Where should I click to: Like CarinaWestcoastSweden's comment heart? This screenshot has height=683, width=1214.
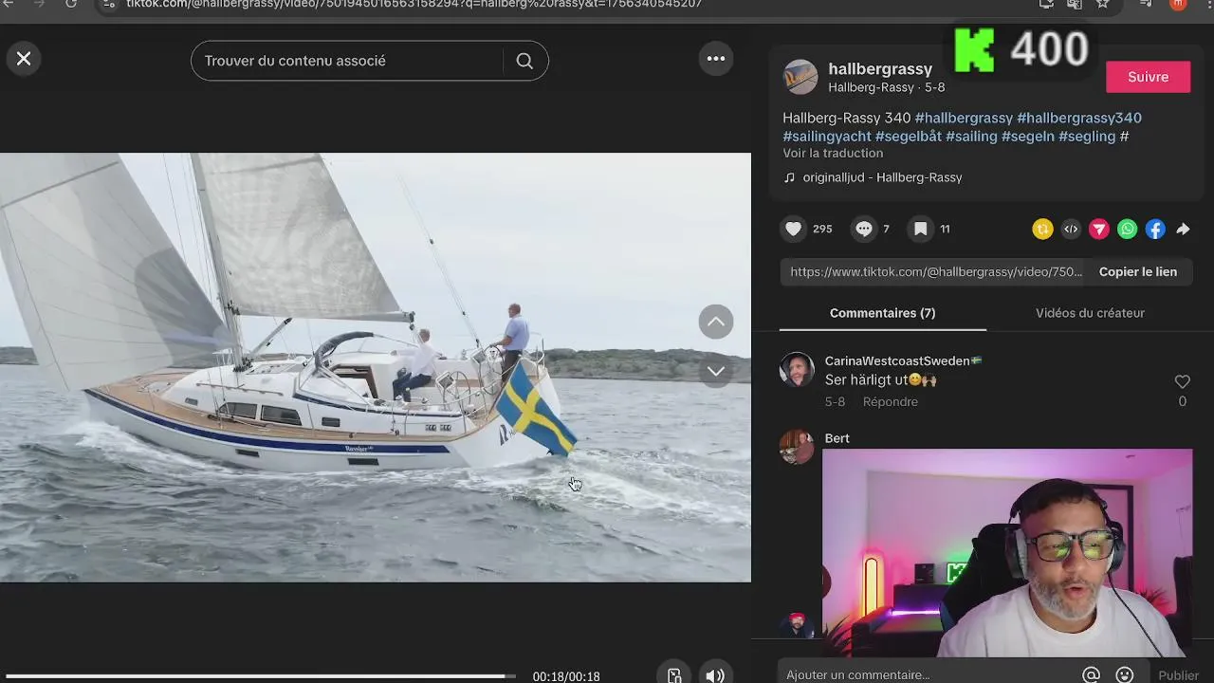pyautogui.click(x=1182, y=381)
